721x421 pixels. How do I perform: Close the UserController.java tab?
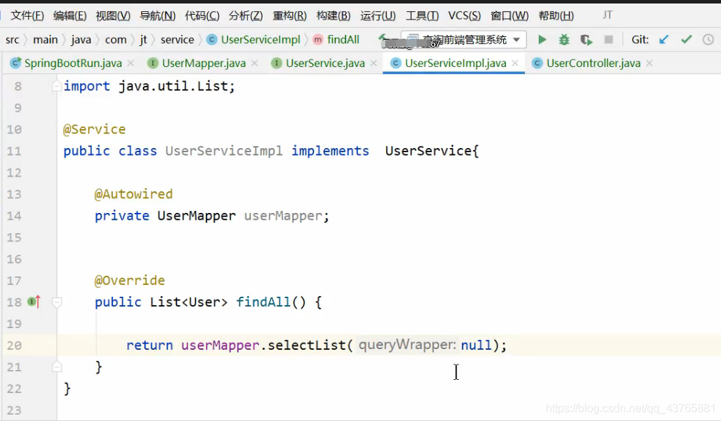[649, 63]
